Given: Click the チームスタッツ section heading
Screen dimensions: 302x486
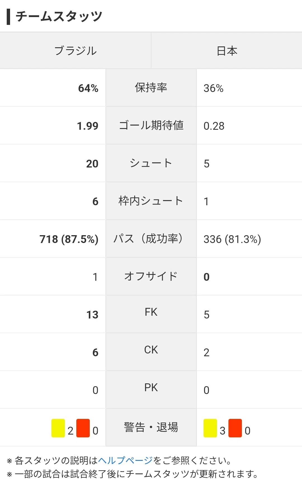Looking at the screenshot, I should click(59, 16).
